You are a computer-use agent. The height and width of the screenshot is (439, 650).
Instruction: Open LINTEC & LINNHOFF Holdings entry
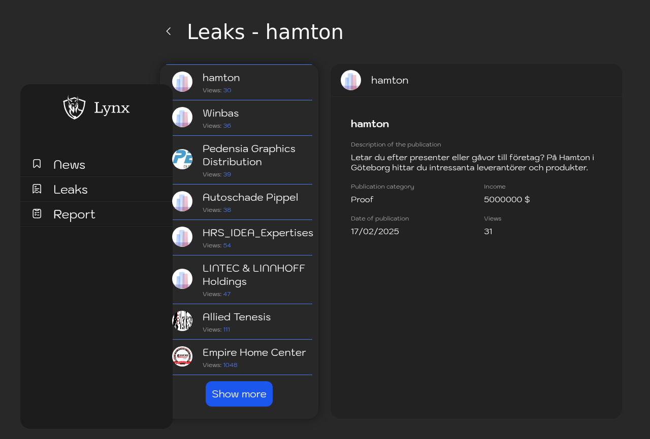(x=239, y=280)
